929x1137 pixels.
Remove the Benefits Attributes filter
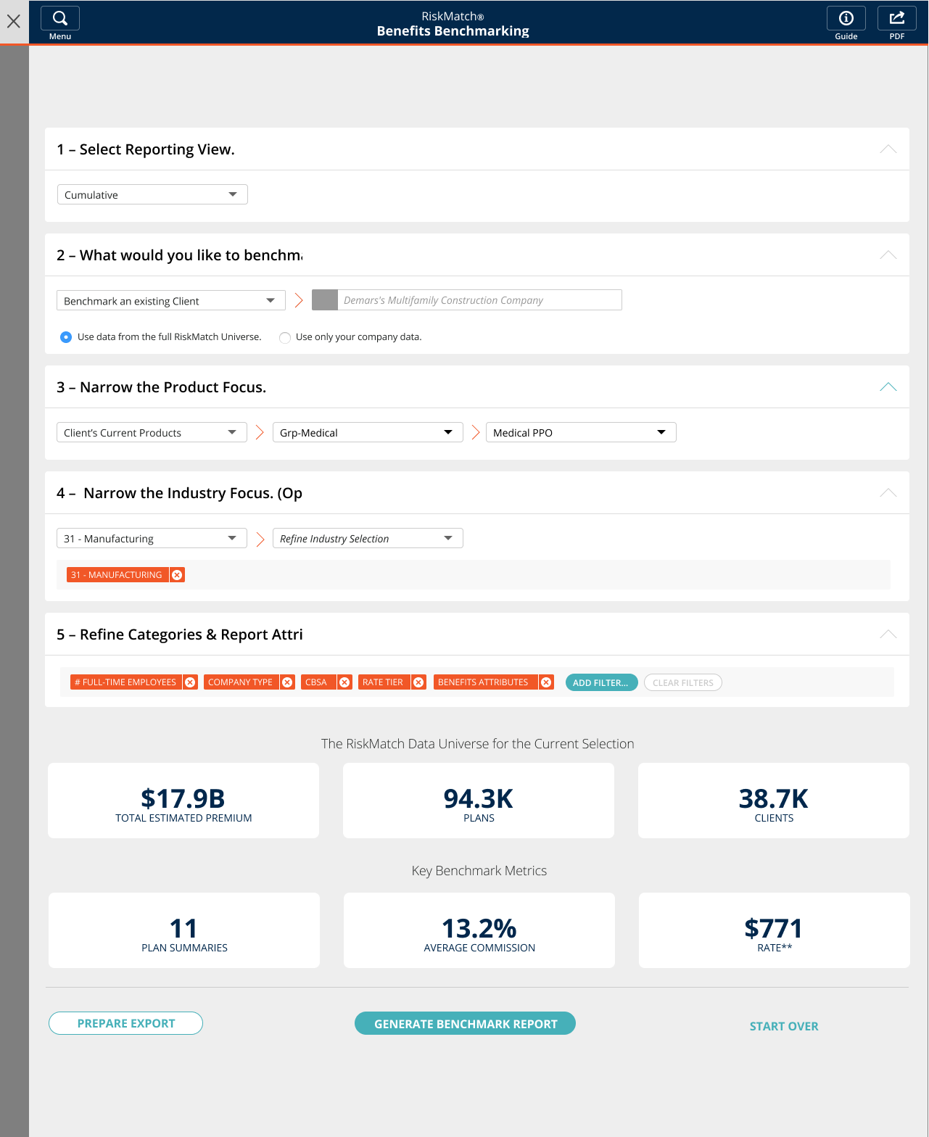tap(546, 682)
